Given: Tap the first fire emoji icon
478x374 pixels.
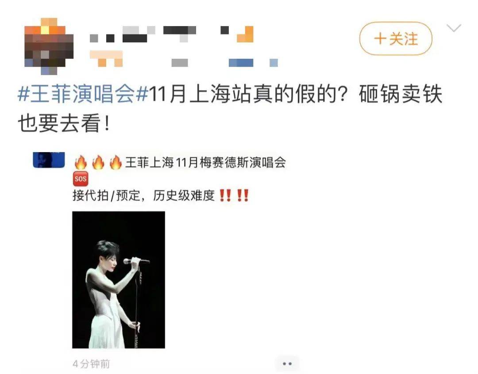Looking at the screenshot, I should pos(81,162).
